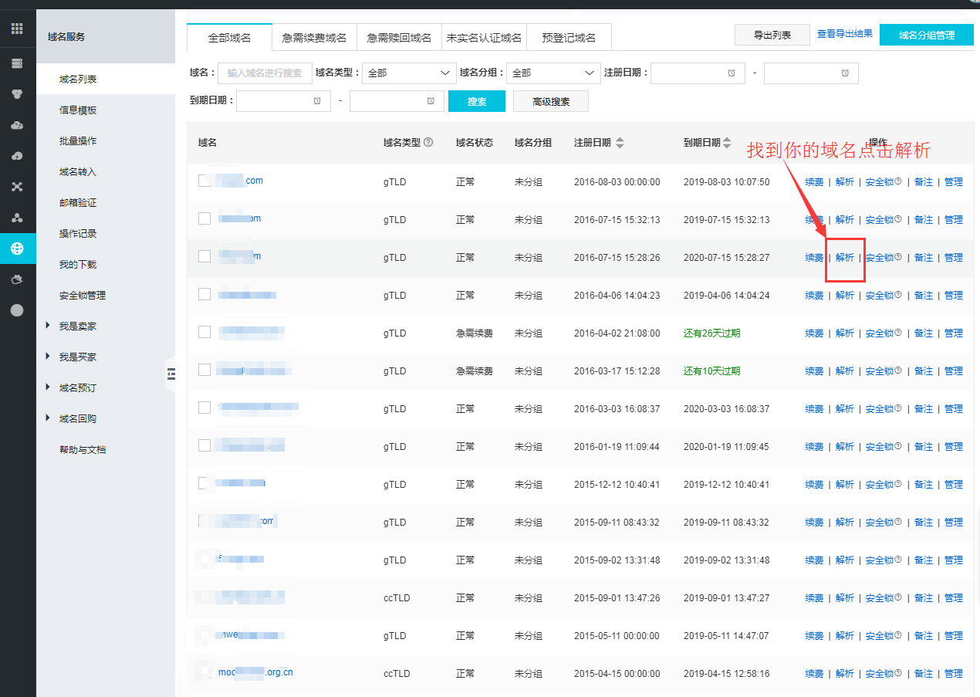Expand the 我是卖家 sidebar section
The image size is (980, 697).
pyautogui.click(x=49, y=326)
